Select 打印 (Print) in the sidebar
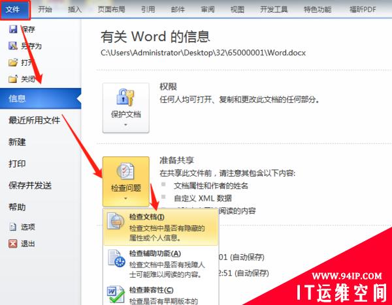This screenshot has height=305, width=392. (17, 164)
